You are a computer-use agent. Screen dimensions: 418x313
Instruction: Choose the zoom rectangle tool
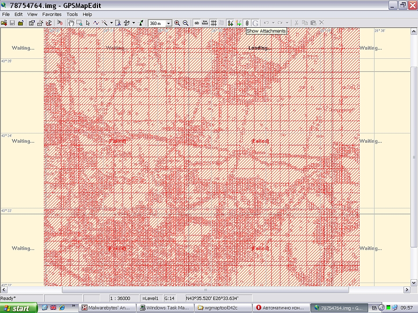tap(80, 23)
